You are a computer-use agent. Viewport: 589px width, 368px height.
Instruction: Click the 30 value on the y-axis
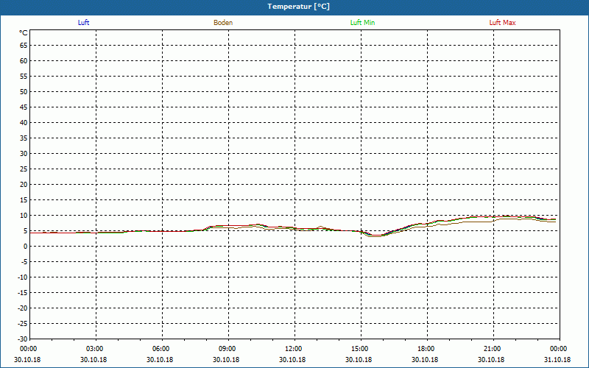[24, 154]
